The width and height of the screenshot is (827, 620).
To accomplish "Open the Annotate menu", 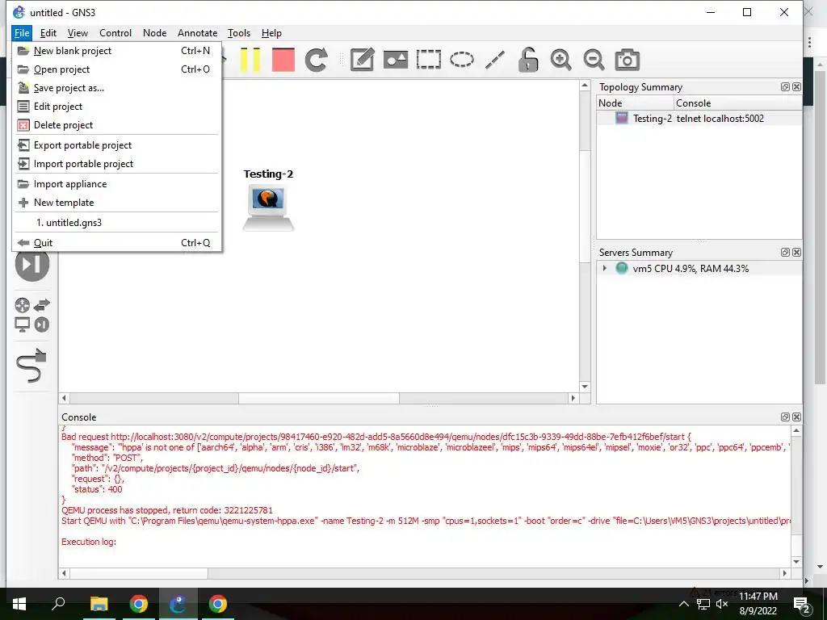I will 197,32.
